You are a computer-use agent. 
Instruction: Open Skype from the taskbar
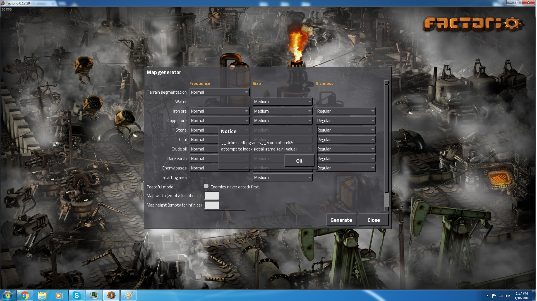[x=76, y=296]
